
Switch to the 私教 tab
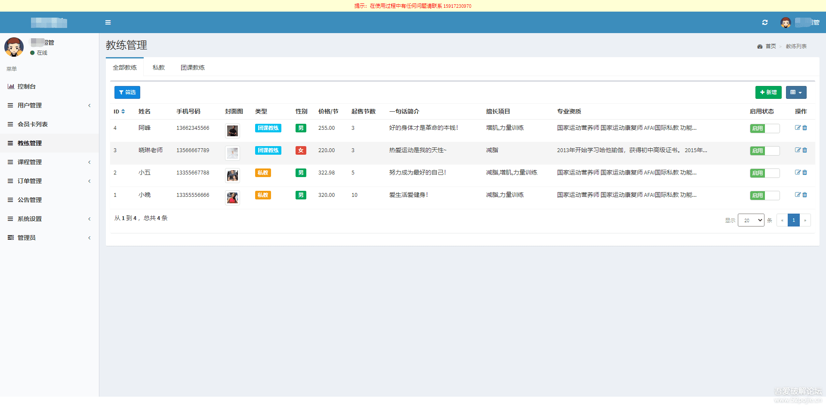click(x=159, y=67)
